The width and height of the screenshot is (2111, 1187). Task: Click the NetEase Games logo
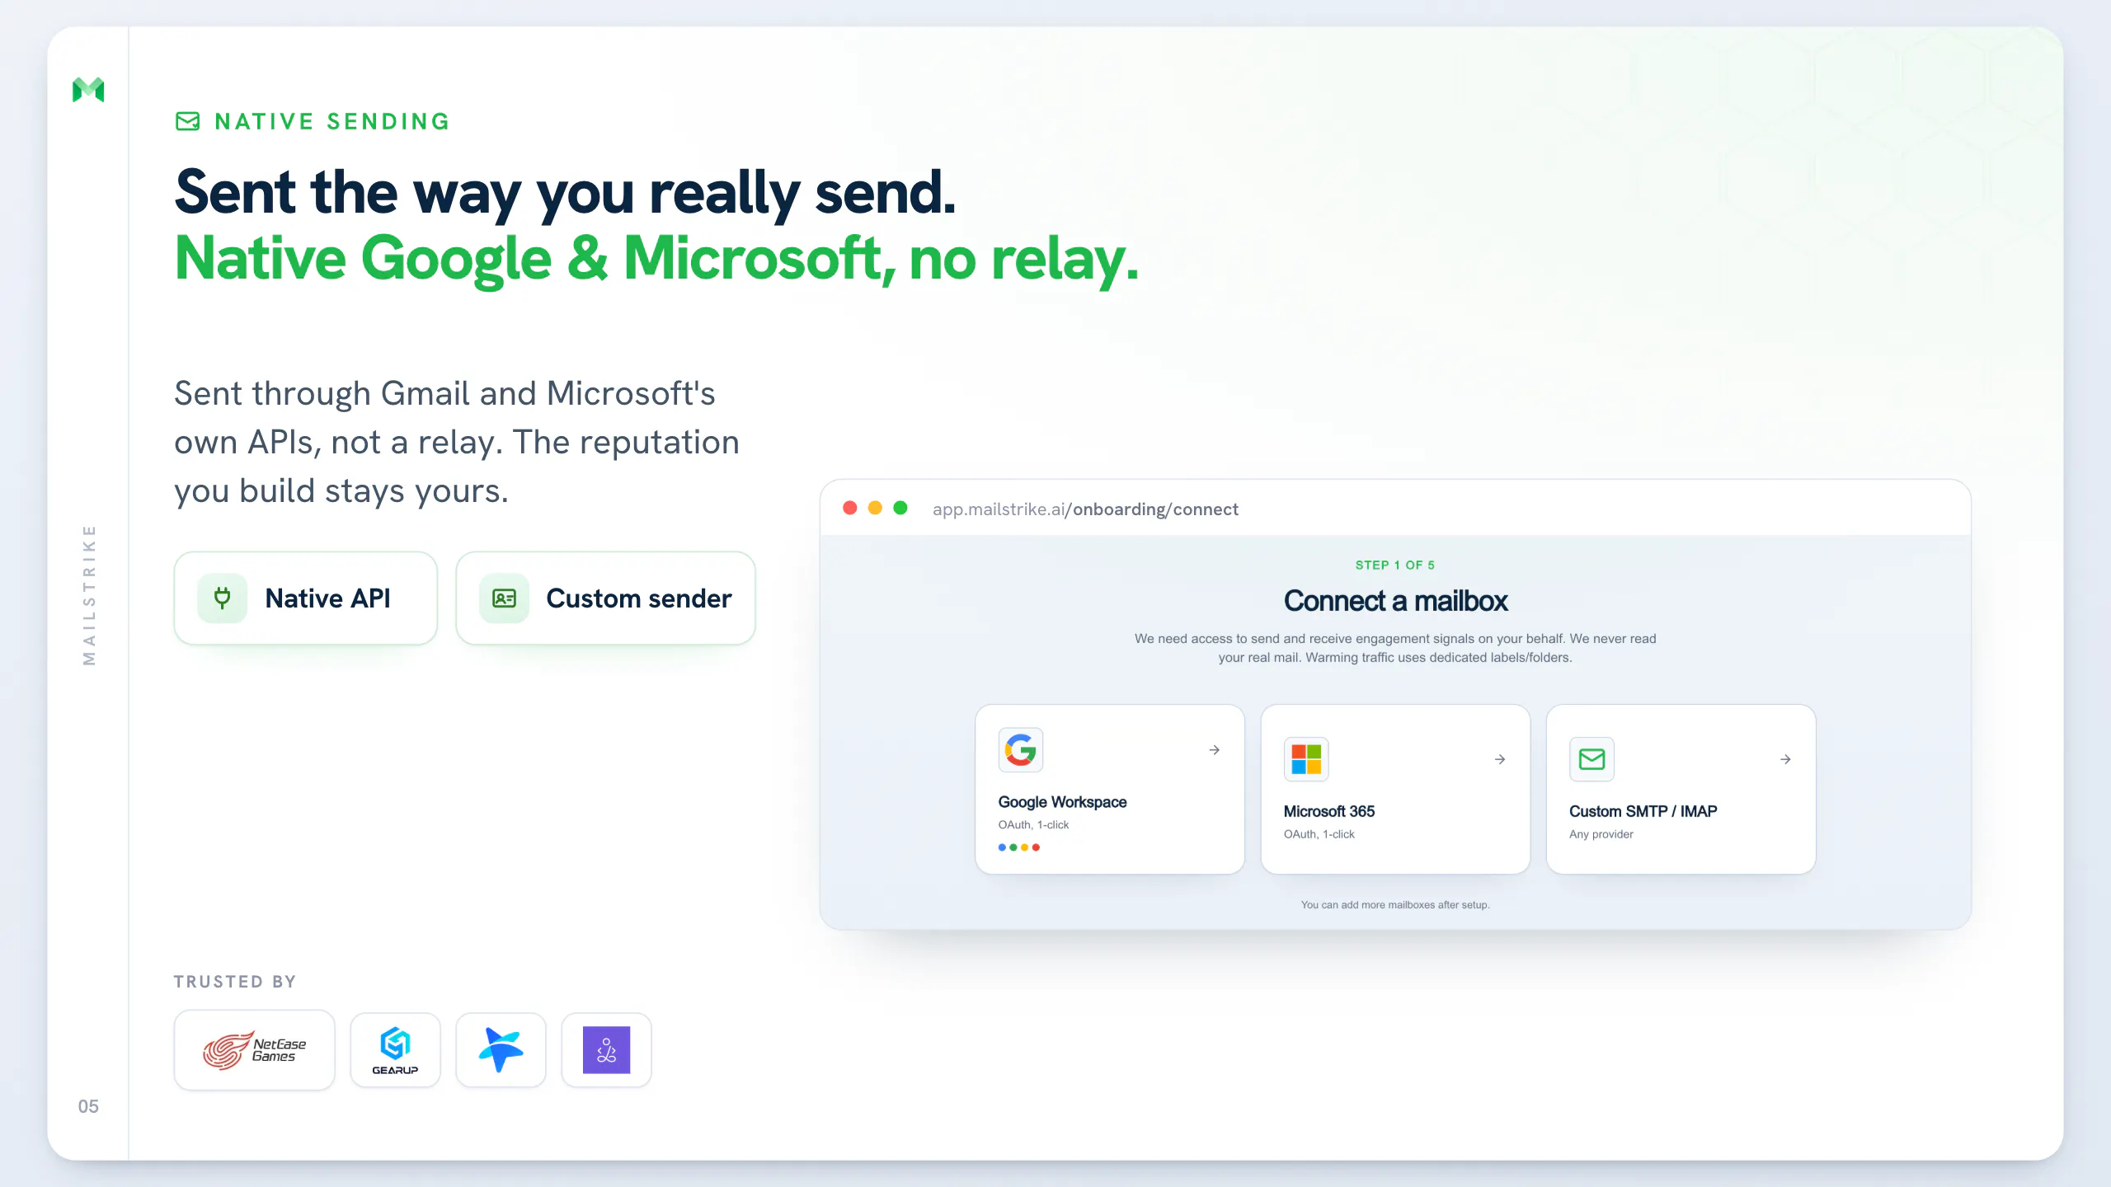255,1050
